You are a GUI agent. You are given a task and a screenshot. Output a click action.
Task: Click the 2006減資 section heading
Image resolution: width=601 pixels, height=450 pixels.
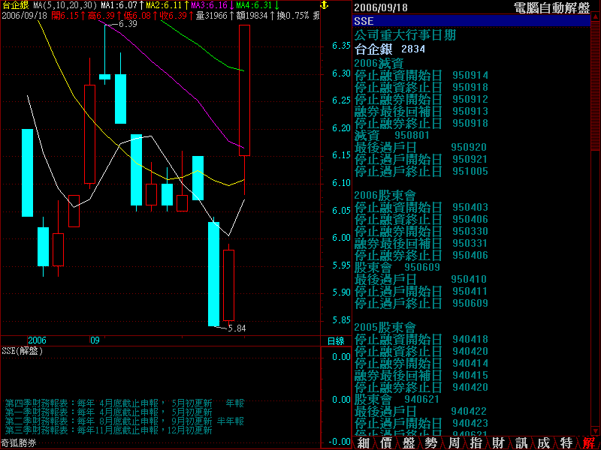pos(379,63)
